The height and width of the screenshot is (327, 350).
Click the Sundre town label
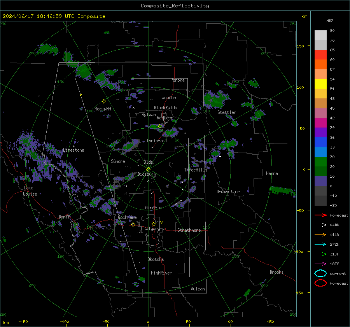tap(118, 161)
